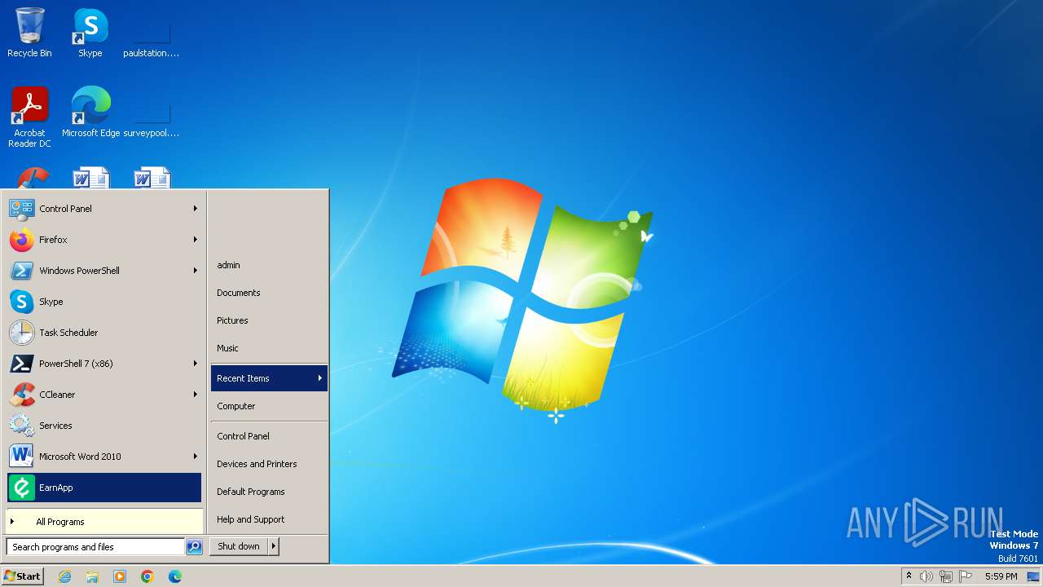Image resolution: width=1043 pixels, height=587 pixels.
Task: Click the Start button
Action: tap(23, 576)
